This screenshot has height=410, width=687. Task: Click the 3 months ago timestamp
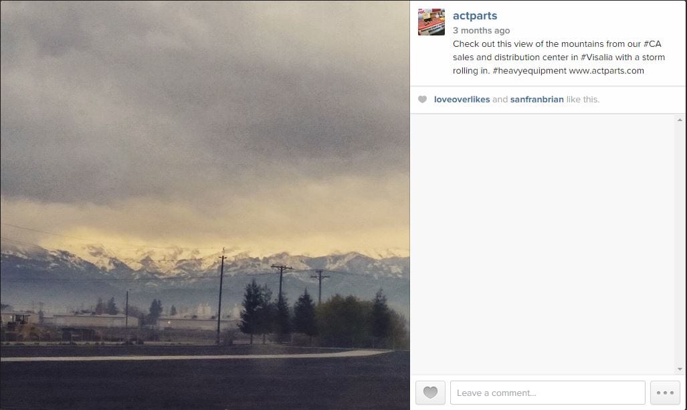click(x=481, y=31)
